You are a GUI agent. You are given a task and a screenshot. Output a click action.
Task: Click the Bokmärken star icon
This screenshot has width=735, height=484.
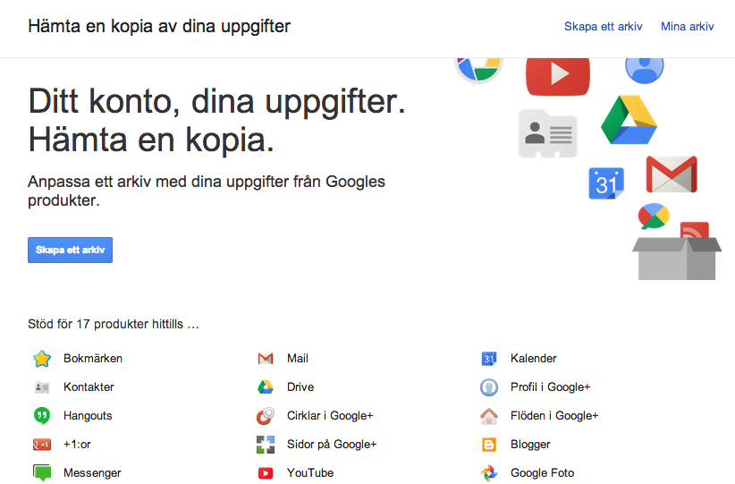coord(42,359)
